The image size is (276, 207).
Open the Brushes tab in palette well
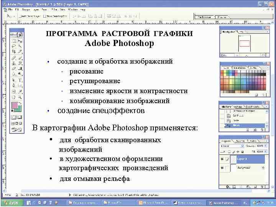pos(222,17)
